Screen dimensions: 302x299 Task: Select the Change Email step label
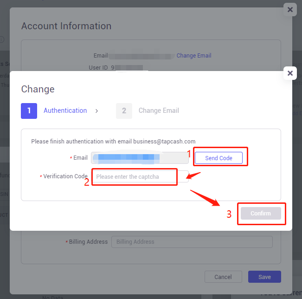tap(159, 110)
